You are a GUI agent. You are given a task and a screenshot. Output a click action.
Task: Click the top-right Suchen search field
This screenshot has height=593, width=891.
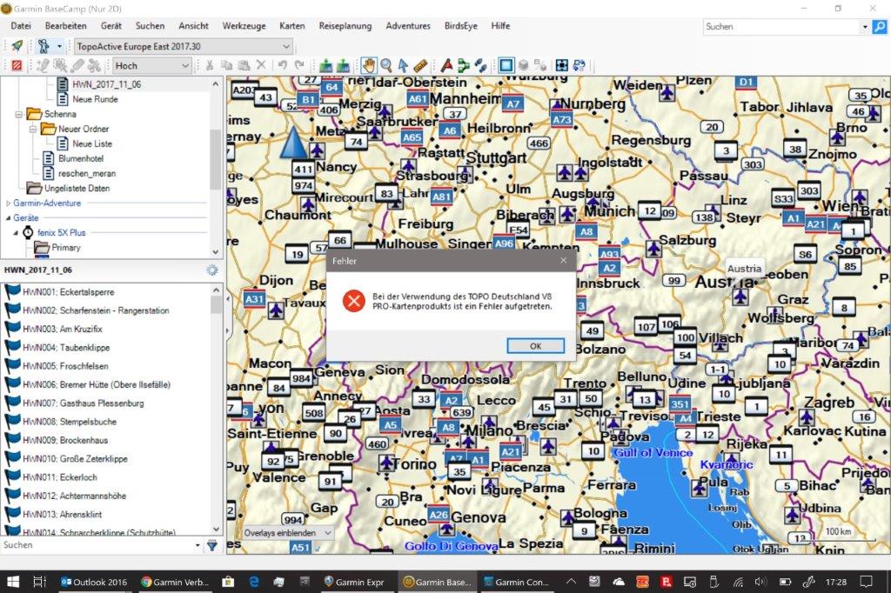click(x=782, y=27)
